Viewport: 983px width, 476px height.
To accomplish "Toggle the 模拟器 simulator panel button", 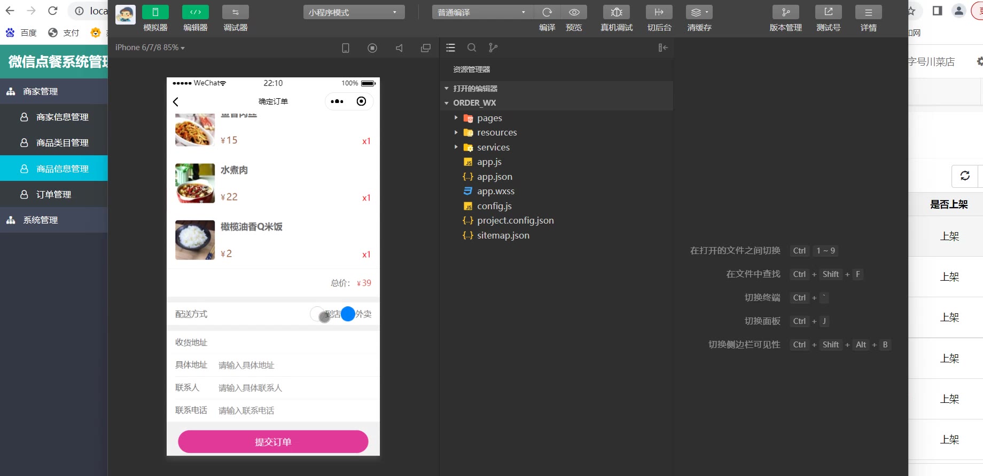I will click(155, 12).
